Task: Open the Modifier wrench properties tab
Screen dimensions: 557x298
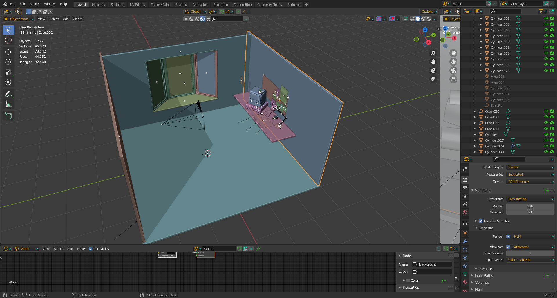Action: 465,241
